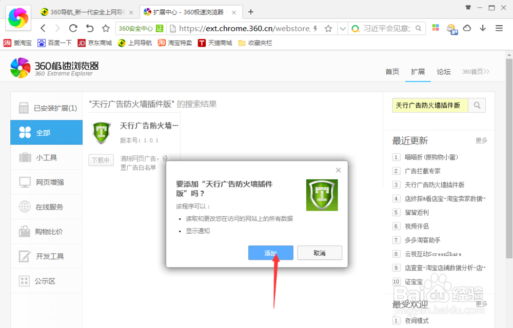Click the lightning speed-mode icon in the address bar
513x328 pixels.
tap(315, 28)
